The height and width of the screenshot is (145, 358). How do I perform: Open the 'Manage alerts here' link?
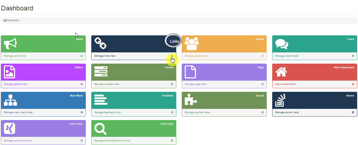(15, 56)
